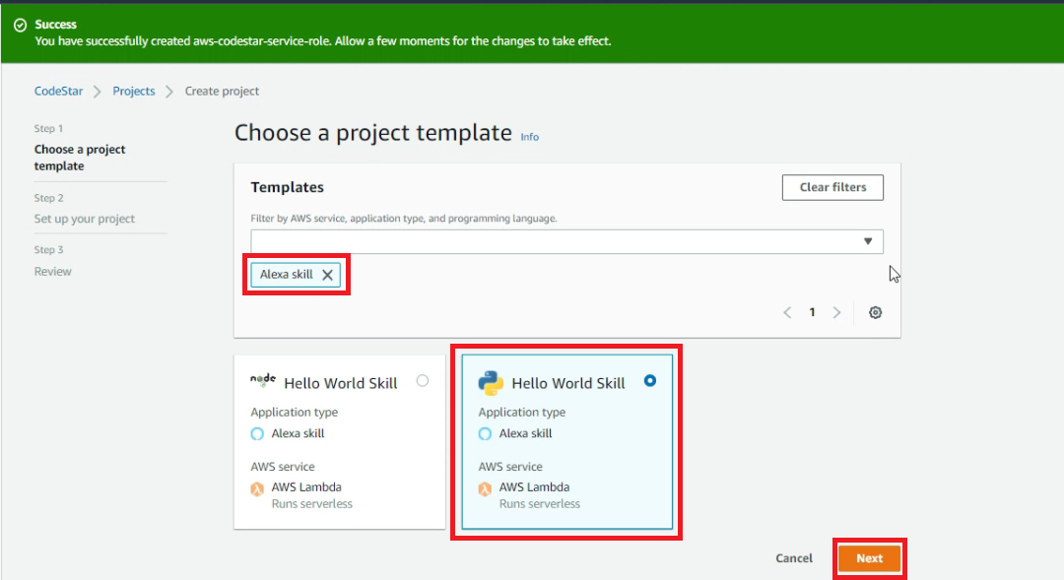This screenshot has height=580, width=1064.
Task: Click the success checkmark icon in banner
Action: pos(21,25)
